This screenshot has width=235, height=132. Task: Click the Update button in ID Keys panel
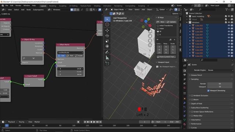point(171,22)
